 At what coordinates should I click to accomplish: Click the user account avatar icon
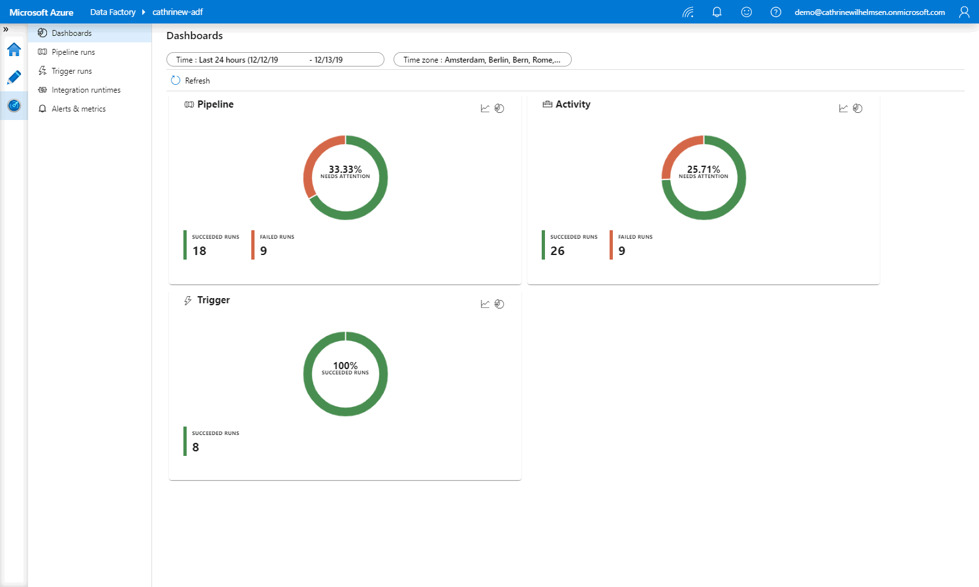(x=964, y=12)
